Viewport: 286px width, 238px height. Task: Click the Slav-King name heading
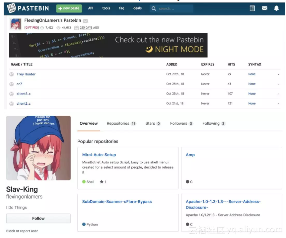click(22, 189)
